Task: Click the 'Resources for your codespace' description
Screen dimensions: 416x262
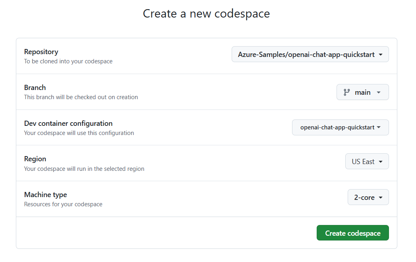Action: point(63,204)
